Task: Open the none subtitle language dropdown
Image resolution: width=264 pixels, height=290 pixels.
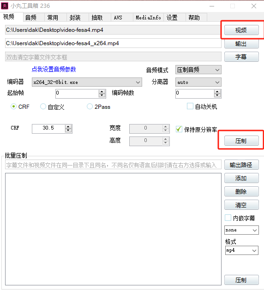Action: pyautogui.click(x=241, y=230)
